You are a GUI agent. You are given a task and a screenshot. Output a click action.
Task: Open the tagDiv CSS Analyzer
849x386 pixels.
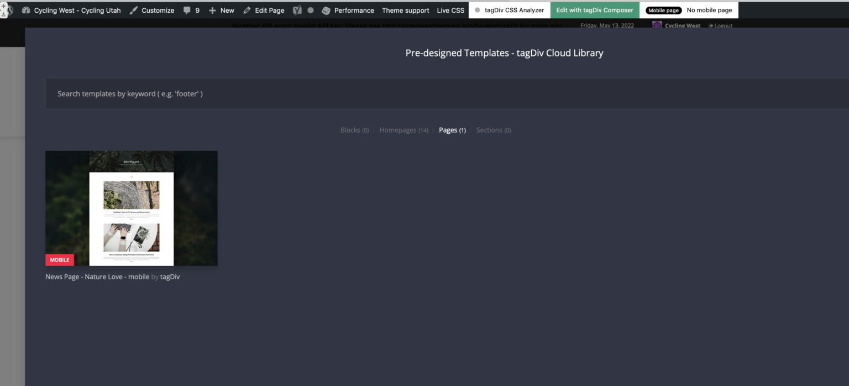coord(510,10)
